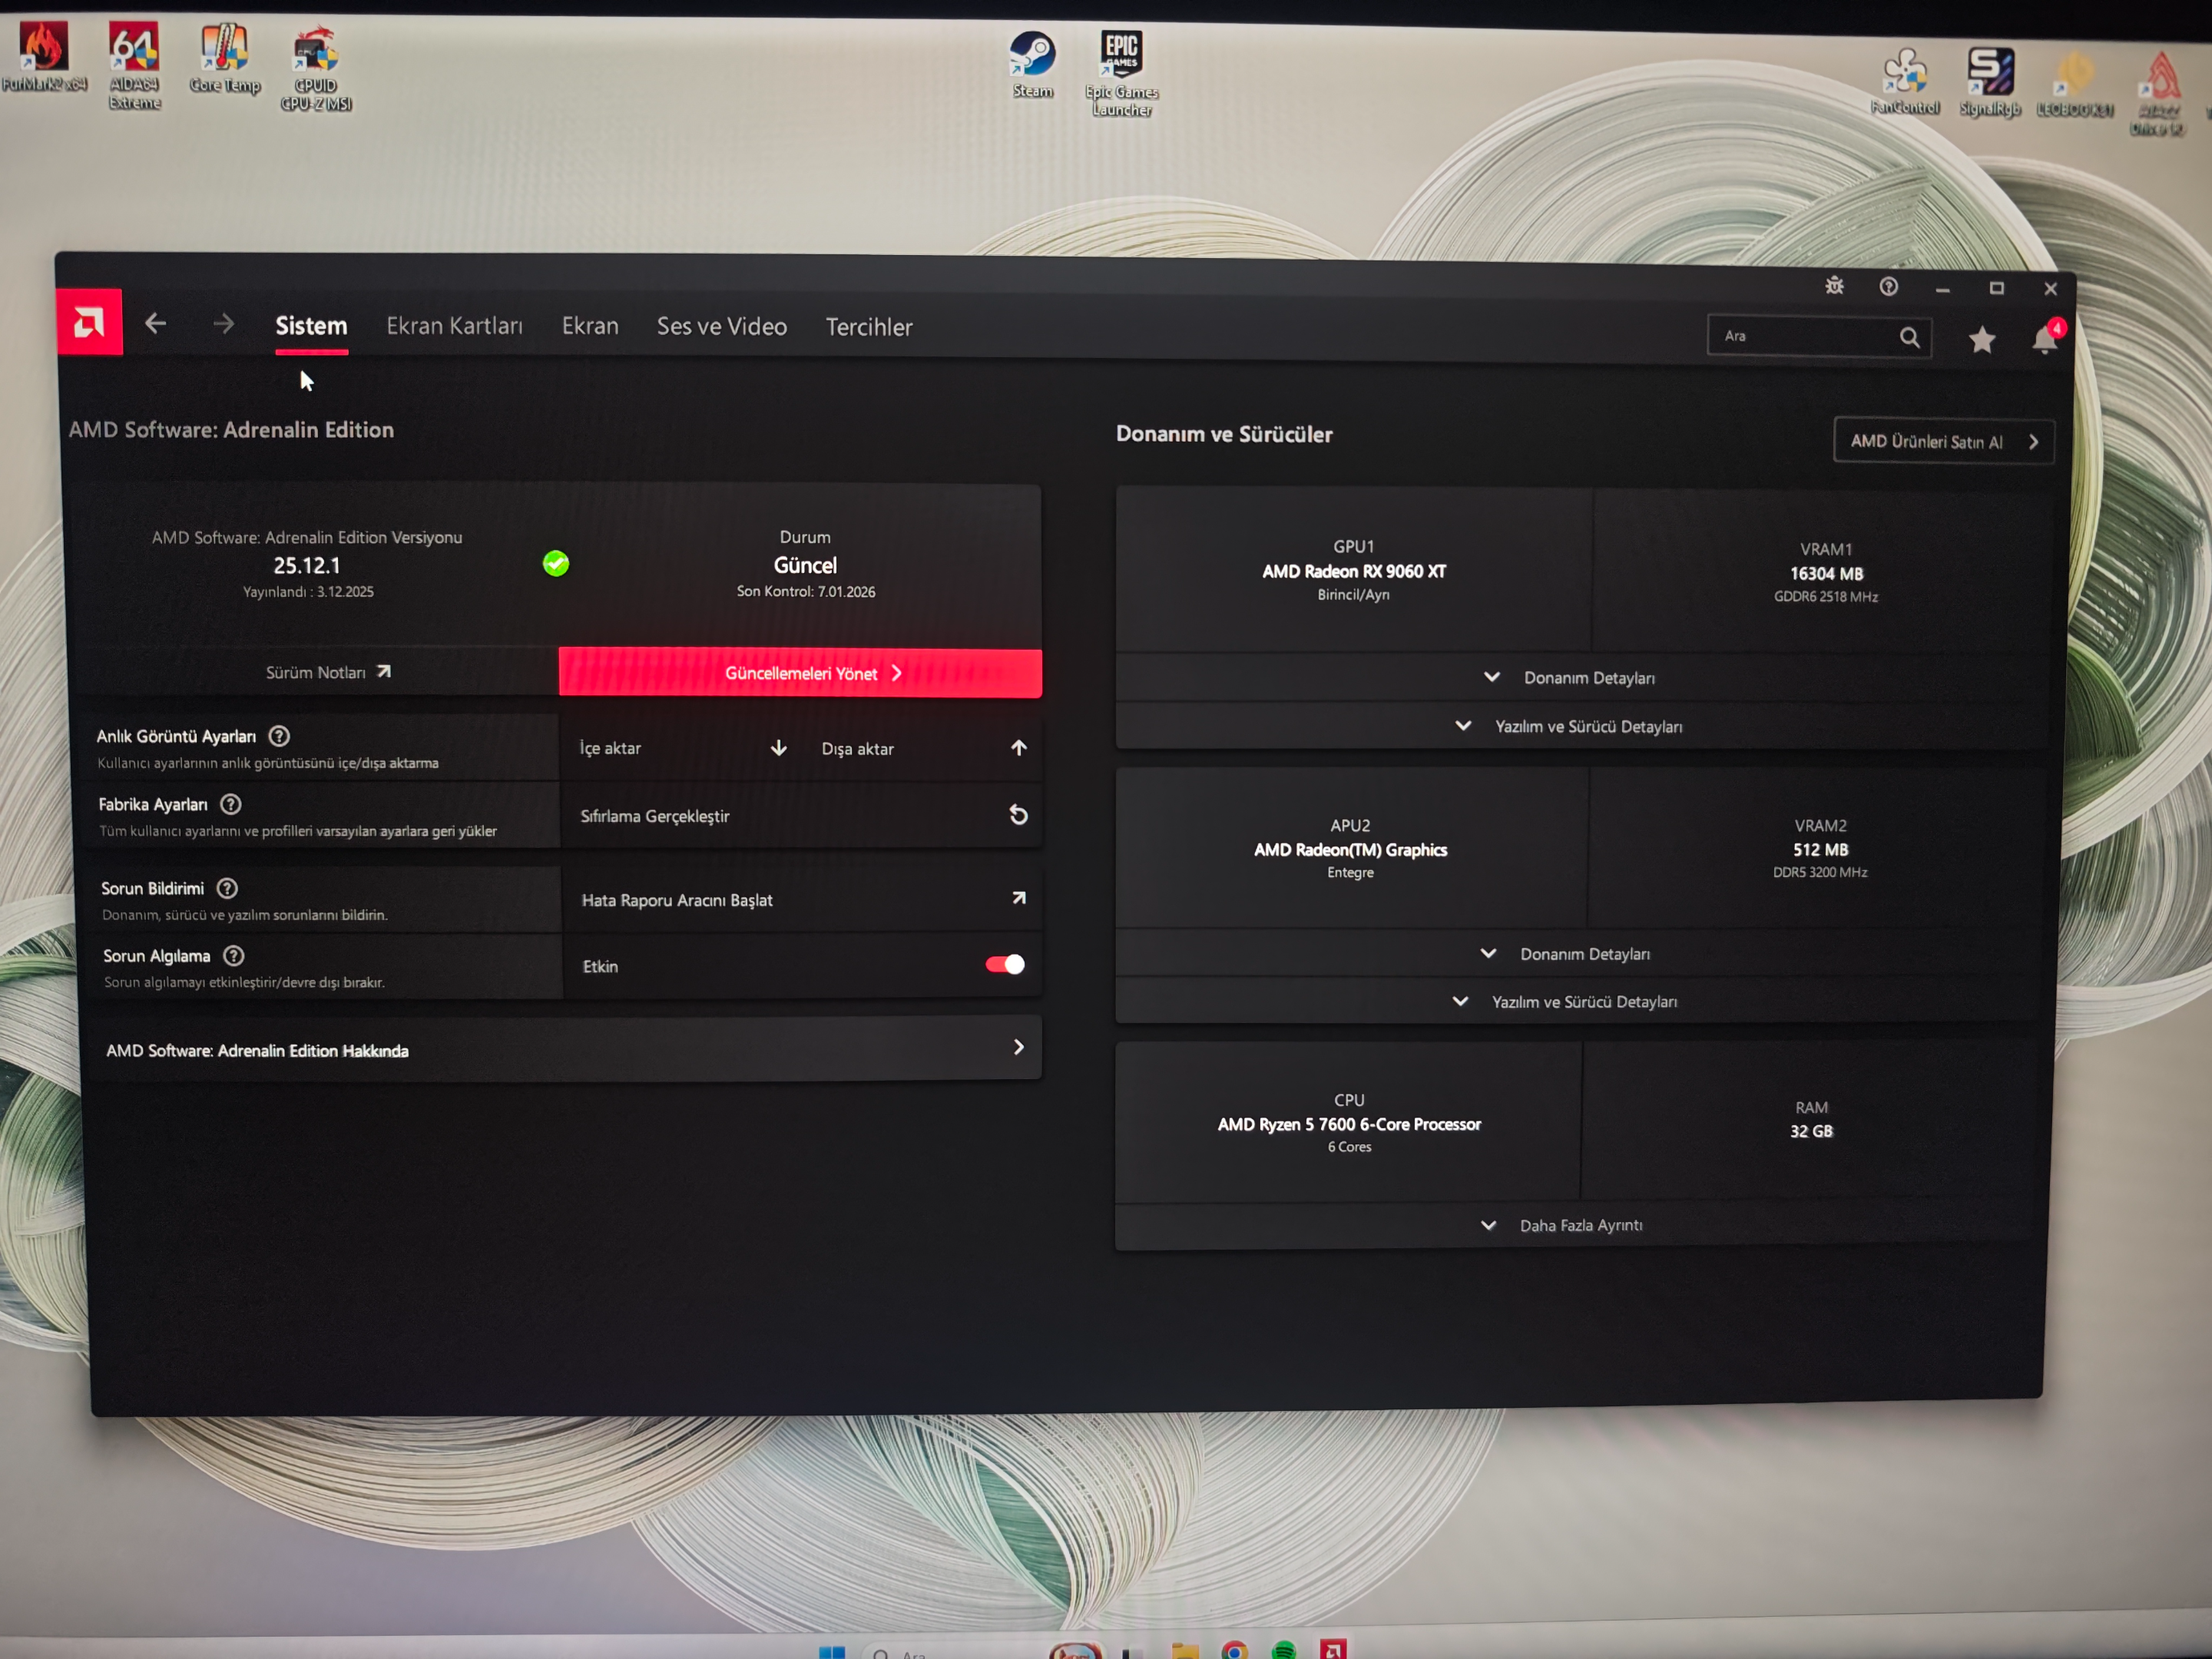Open AMD Software: Adrenalin Edition Hakkında row
The height and width of the screenshot is (1659, 2212).
click(565, 1048)
